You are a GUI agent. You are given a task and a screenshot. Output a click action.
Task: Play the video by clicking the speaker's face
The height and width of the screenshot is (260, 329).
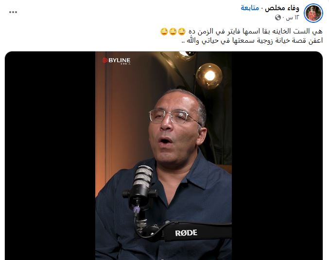pos(176,130)
